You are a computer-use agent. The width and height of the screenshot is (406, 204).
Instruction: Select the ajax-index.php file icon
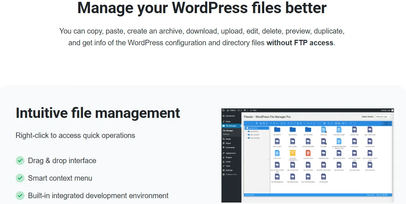(370, 130)
